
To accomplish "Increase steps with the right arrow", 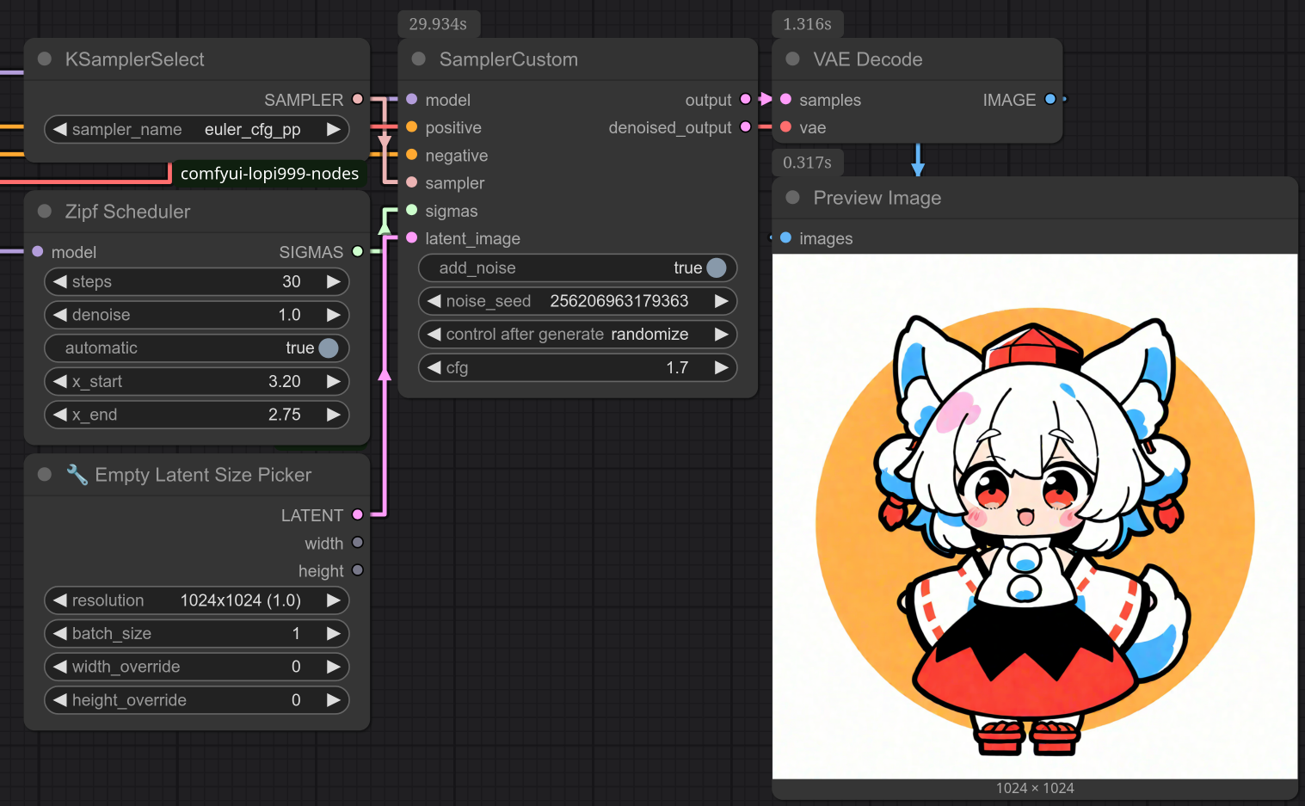I will pyautogui.click(x=333, y=282).
